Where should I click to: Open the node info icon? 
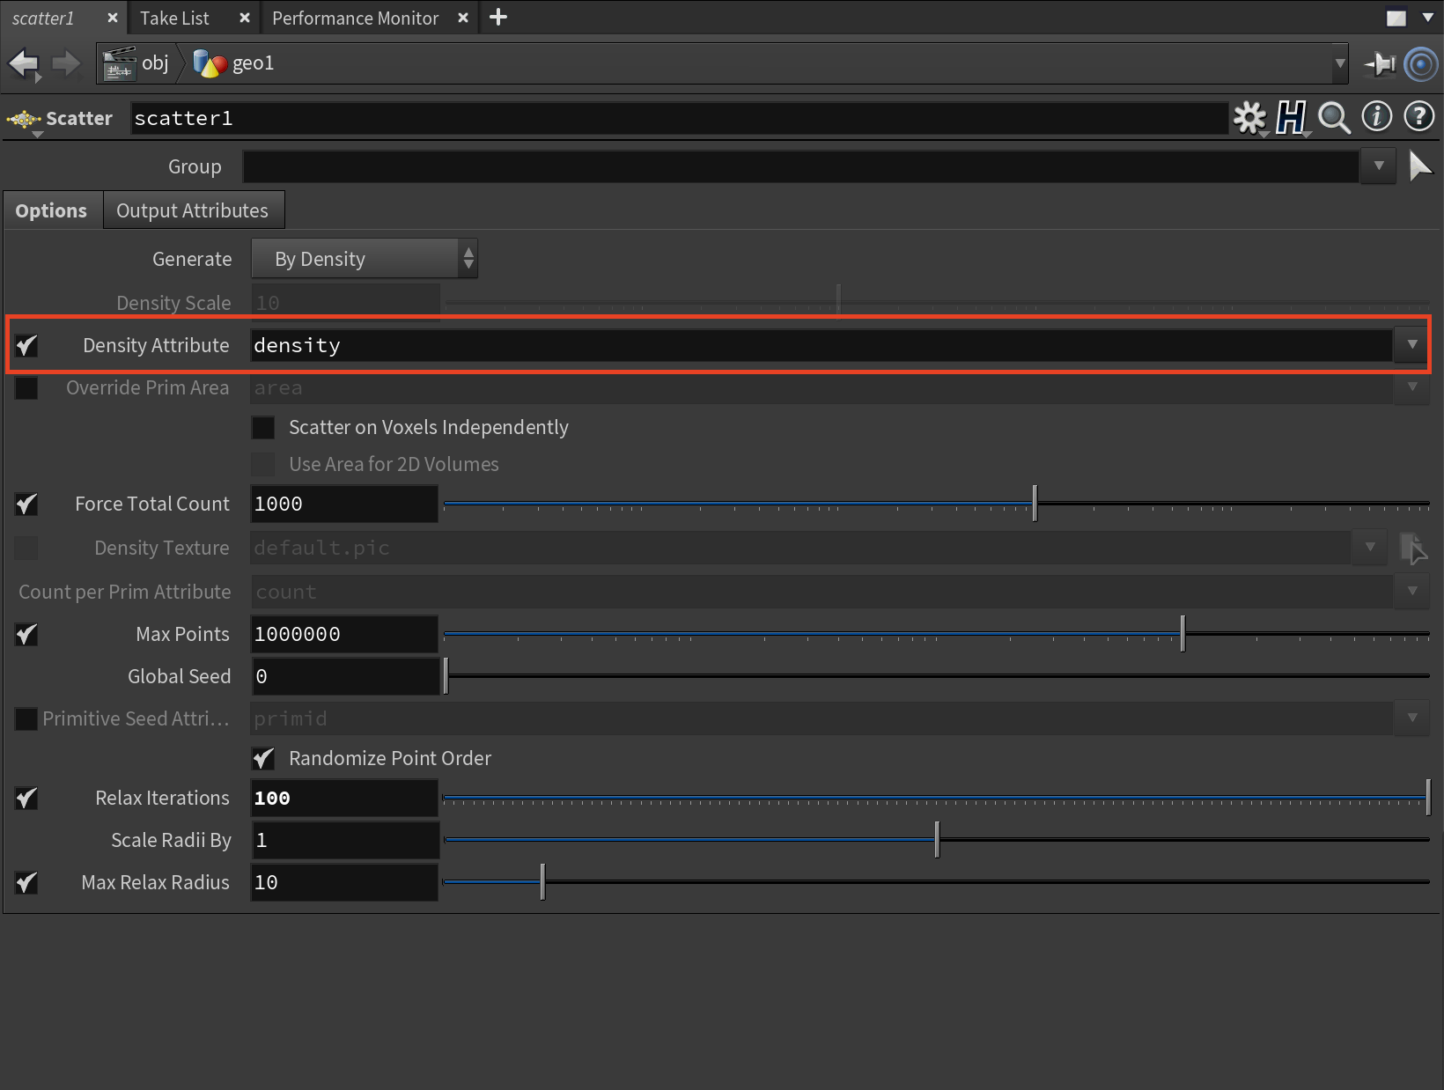(1376, 116)
